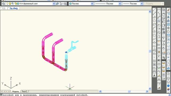Toggle the layer lock padlock
The image size is (171, 96).
[x=15, y=3]
